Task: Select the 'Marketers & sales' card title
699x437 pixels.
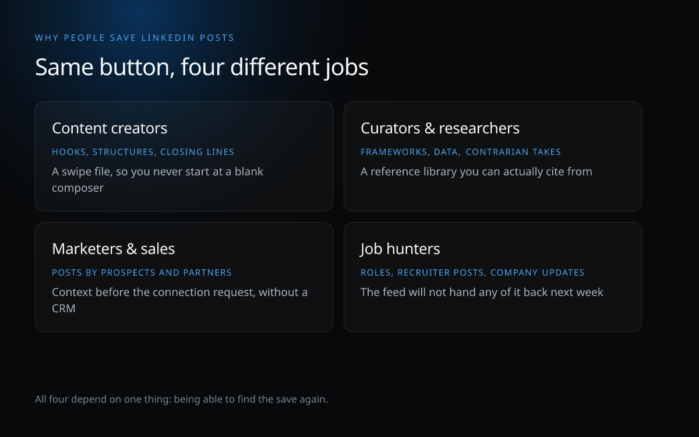Action: (114, 249)
